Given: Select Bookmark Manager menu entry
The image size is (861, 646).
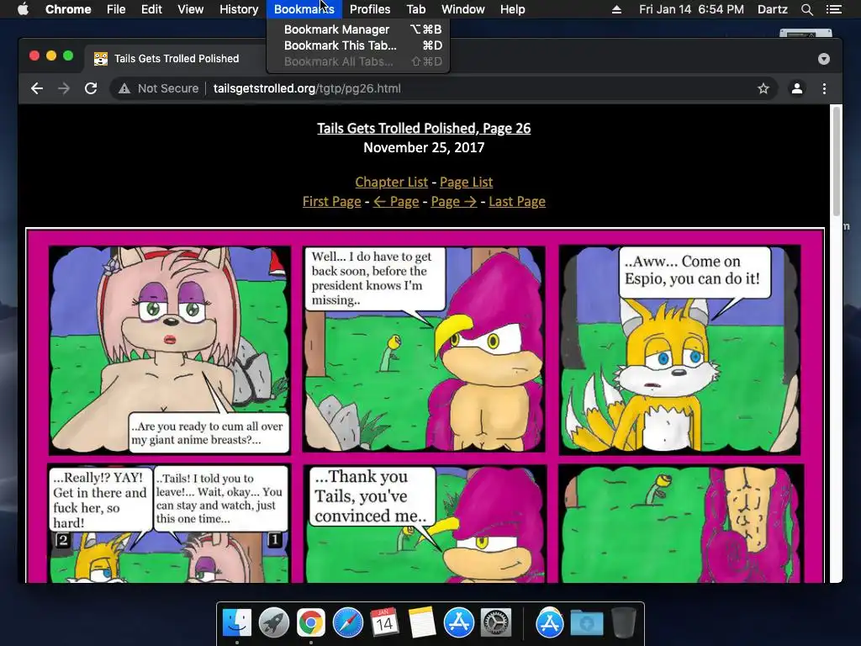Looking at the screenshot, I should point(358,29).
